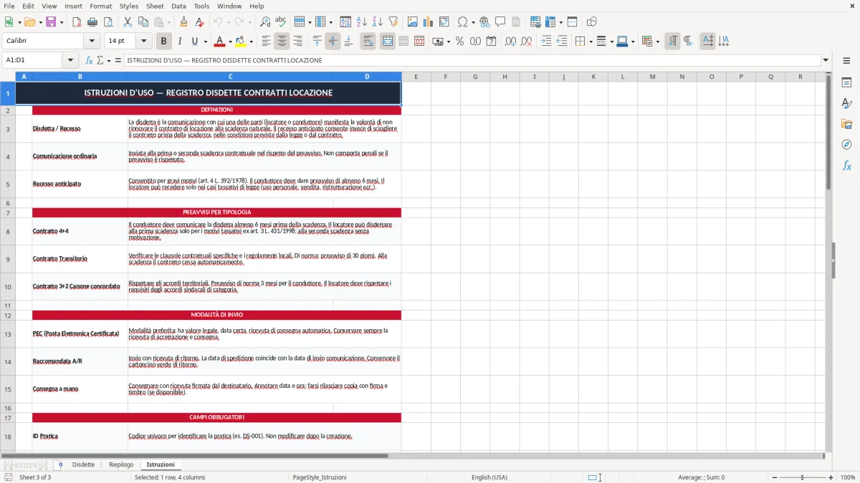Click Sort Descending icon
This screenshot has height=483, width=860.
pos(377,22)
